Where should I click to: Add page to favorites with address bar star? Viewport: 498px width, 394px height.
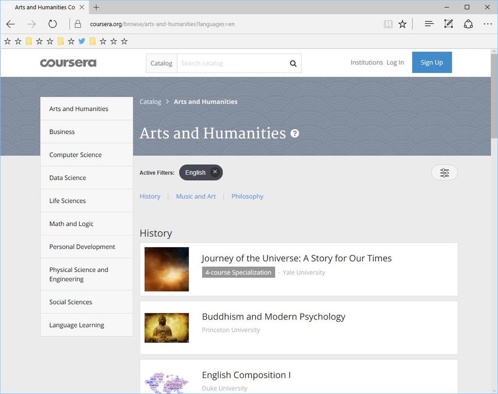(x=402, y=24)
